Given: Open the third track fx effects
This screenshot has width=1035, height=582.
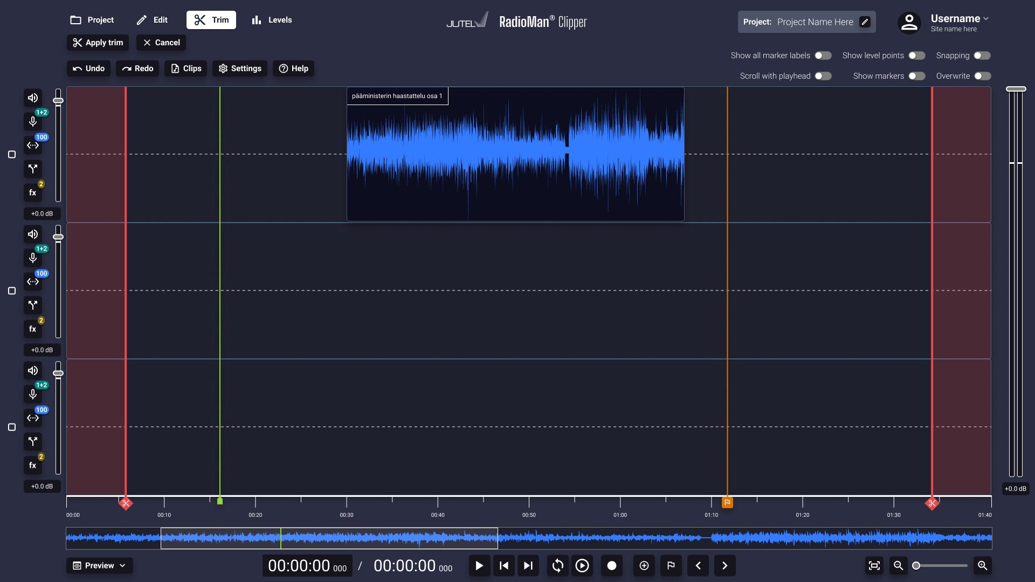Looking at the screenshot, I should tap(33, 466).
